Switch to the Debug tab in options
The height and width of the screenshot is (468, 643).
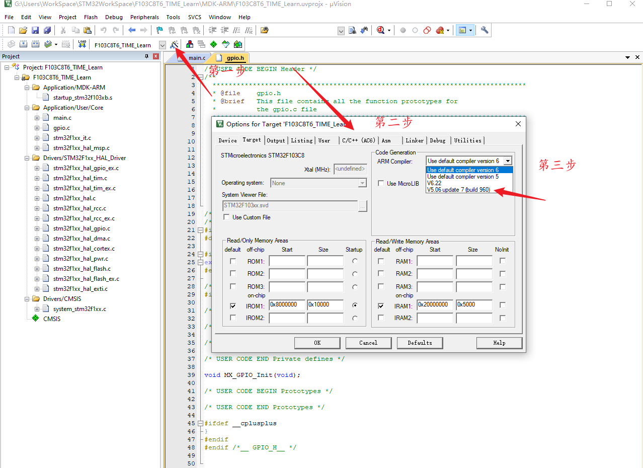[x=438, y=140]
